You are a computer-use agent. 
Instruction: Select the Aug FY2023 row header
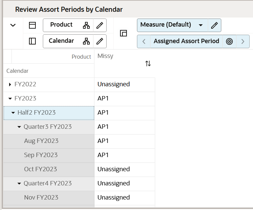pos(41,141)
